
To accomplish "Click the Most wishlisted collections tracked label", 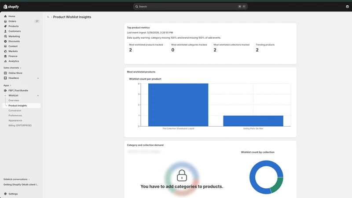I will point(231,45).
